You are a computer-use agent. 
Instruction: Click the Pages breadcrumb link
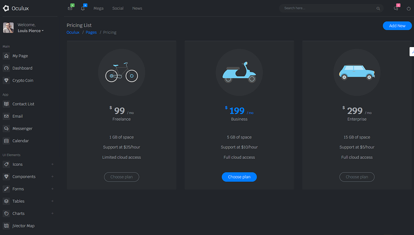(x=91, y=32)
